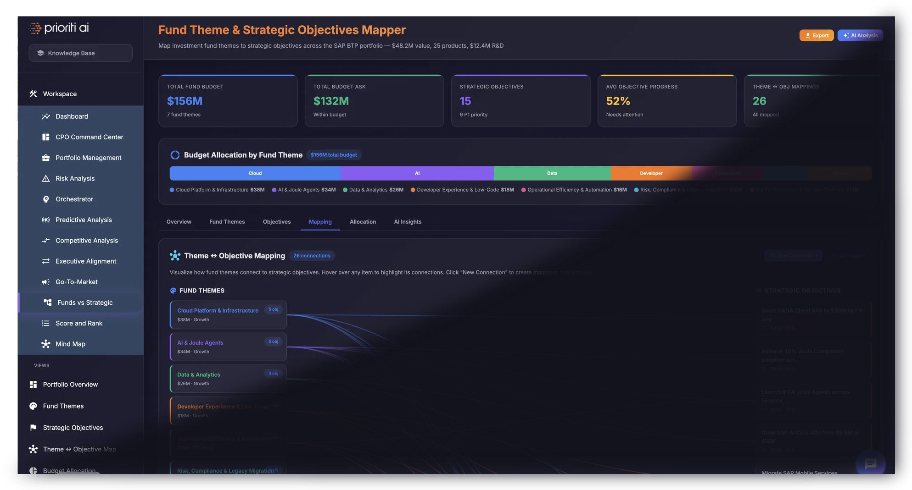This screenshot has height=490, width=912.
Task: Open the Knowledge Base button
Action: pyautogui.click(x=80, y=53)
